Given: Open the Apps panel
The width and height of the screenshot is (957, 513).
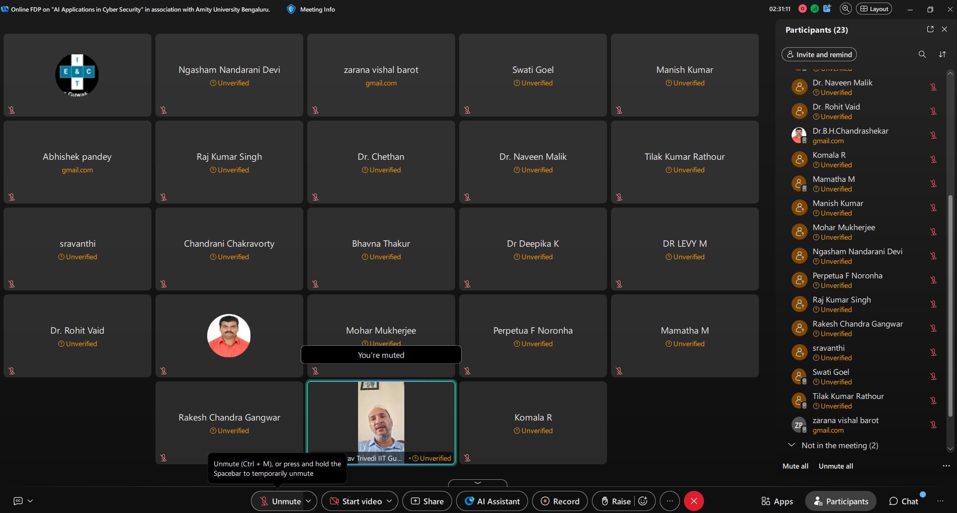Looking at the screenshot, I should click(x=777, y=501).
